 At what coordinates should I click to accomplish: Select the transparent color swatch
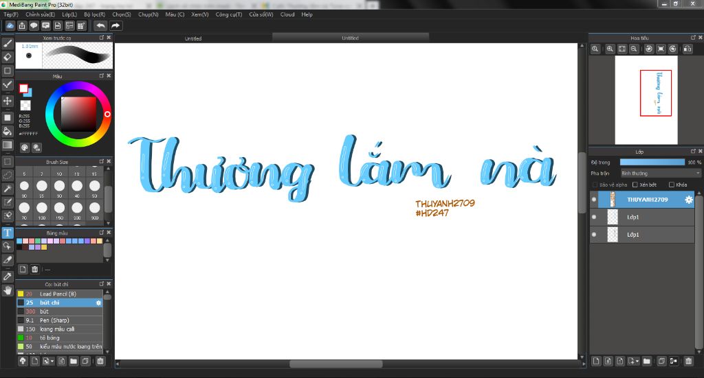click(25, 106)
